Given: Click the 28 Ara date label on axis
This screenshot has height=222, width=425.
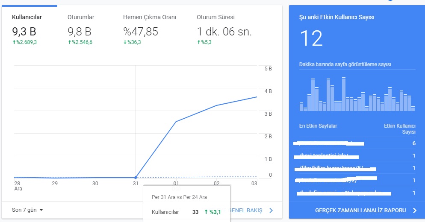Looking at the screenshot, I should click(18, 186).
